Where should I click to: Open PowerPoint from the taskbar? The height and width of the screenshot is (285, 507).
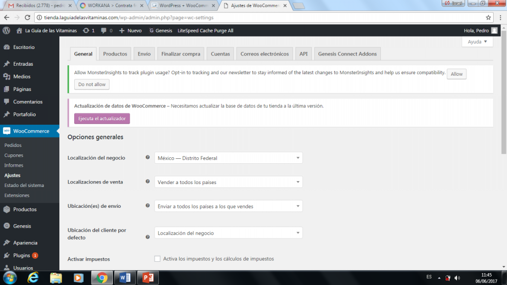(x=148, y=278)
